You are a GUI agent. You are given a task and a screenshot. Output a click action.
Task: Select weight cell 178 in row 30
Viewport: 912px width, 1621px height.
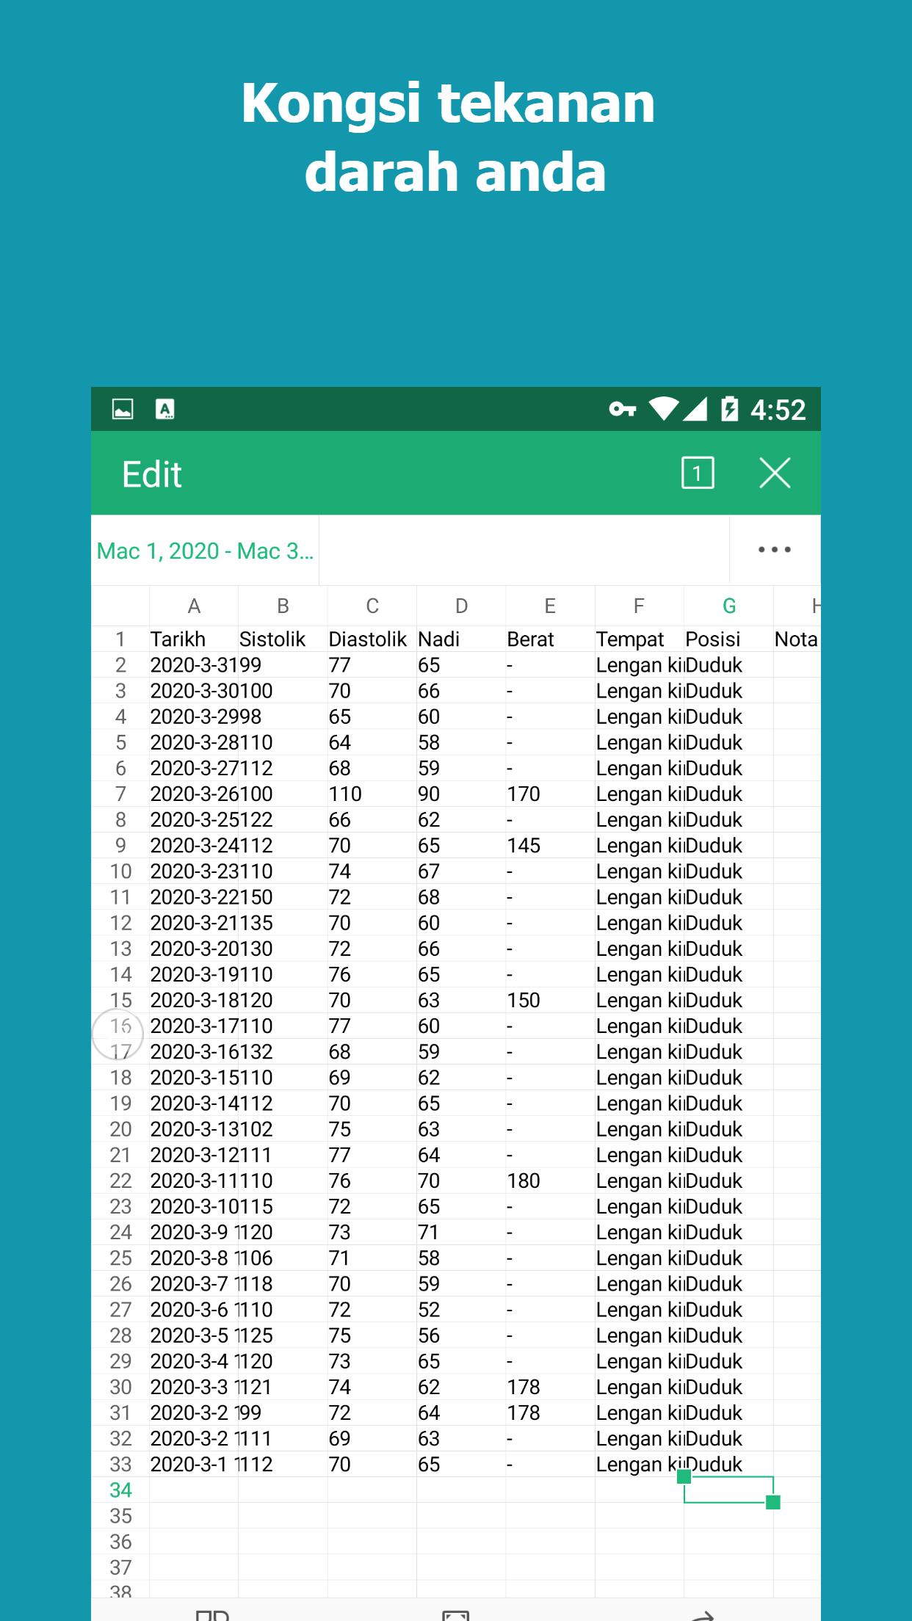[550, 1387]
